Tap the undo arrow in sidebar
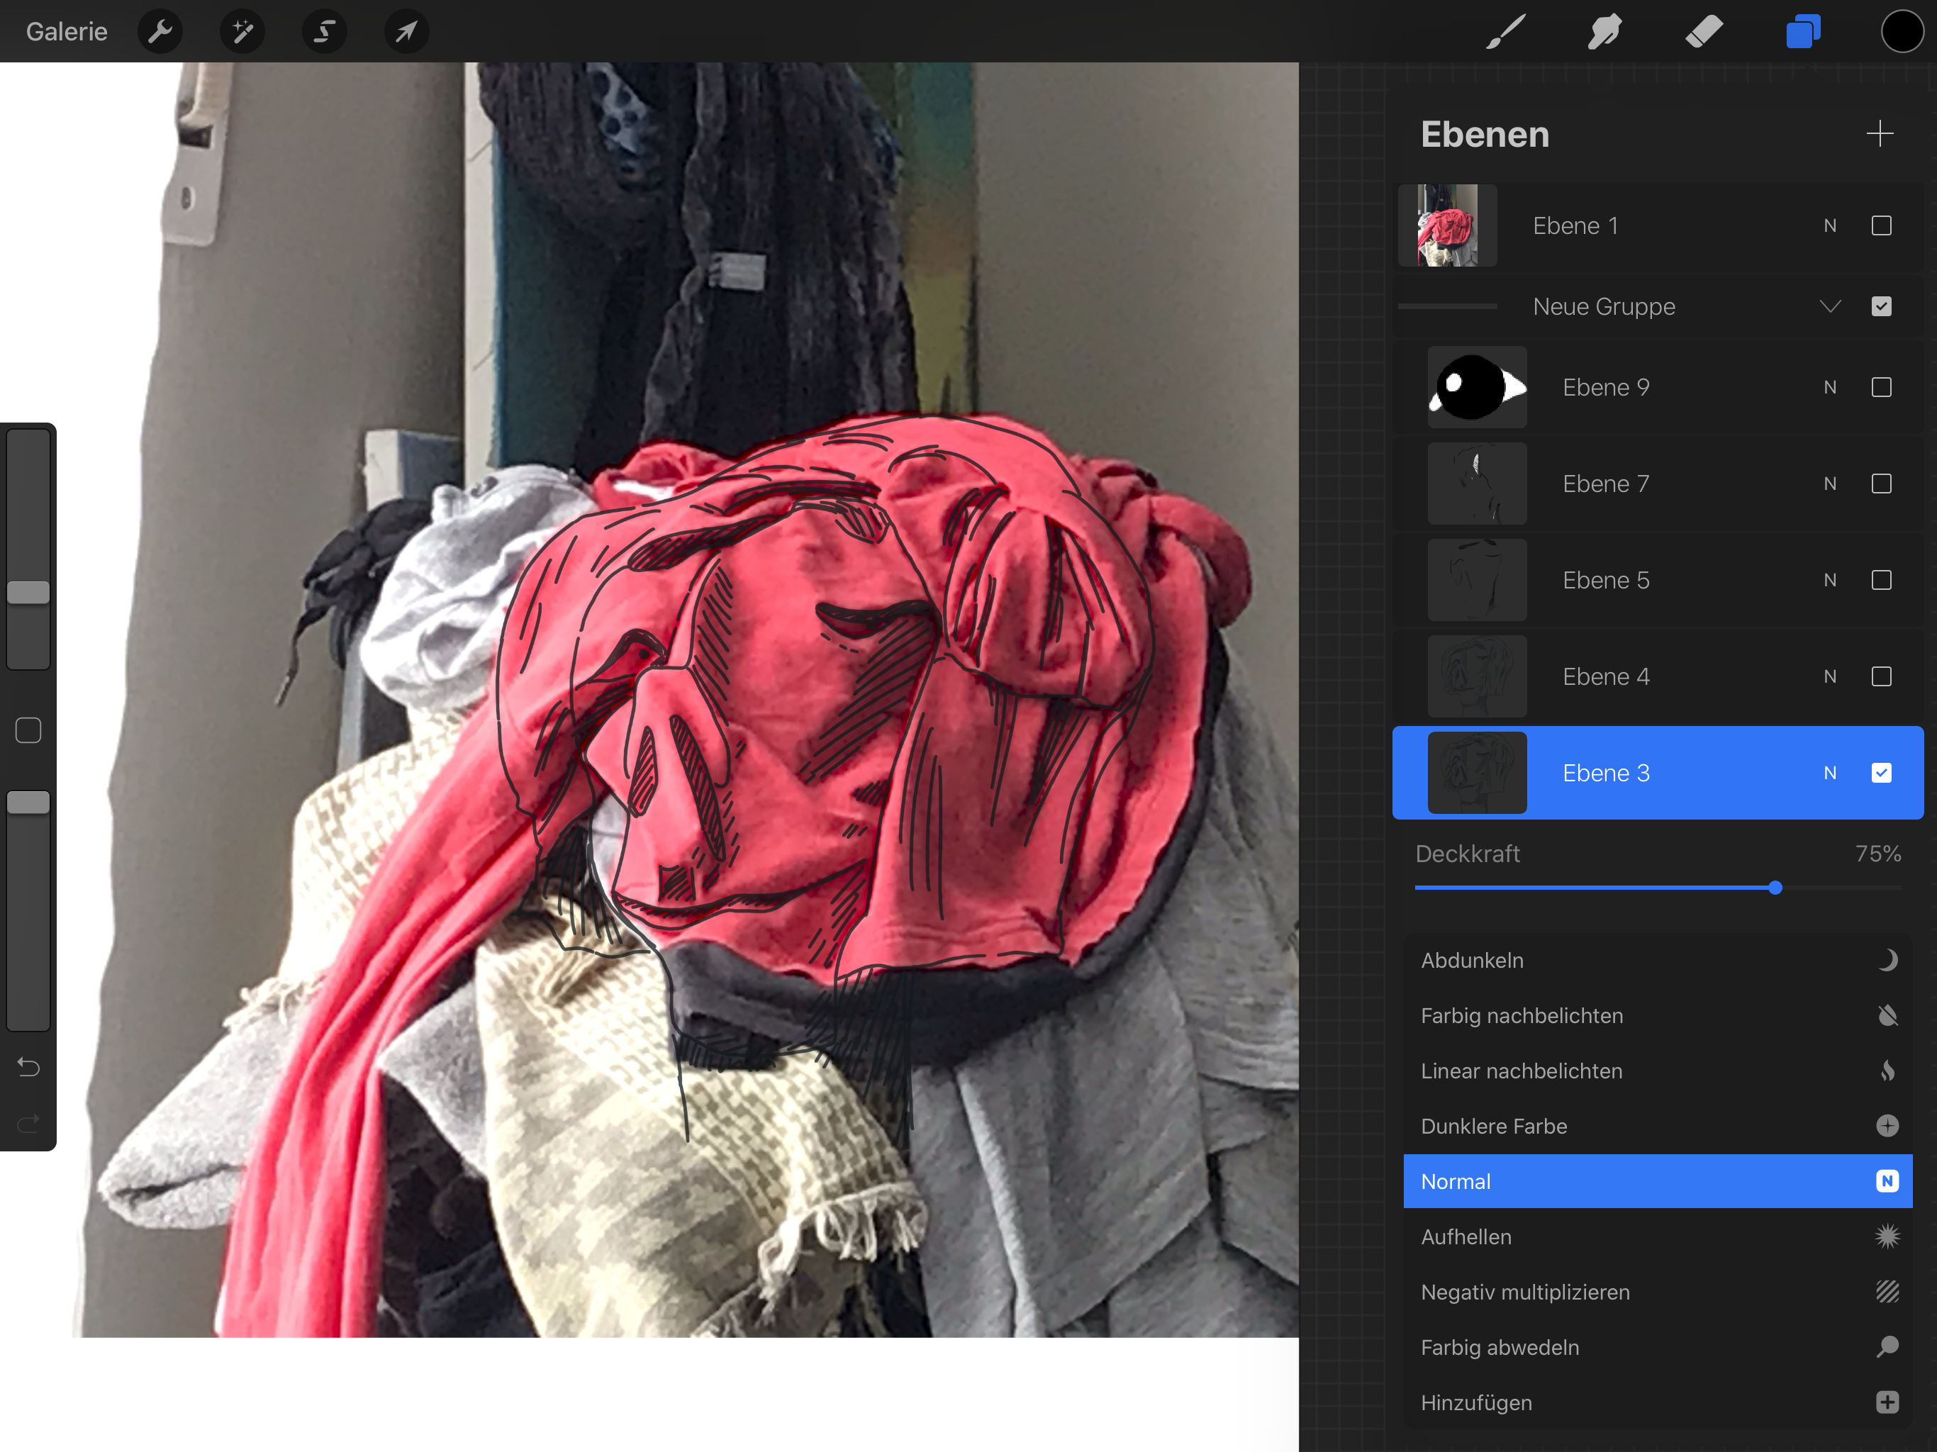The width and height of the screenshot is (1937, 1452). [28, 1067]
